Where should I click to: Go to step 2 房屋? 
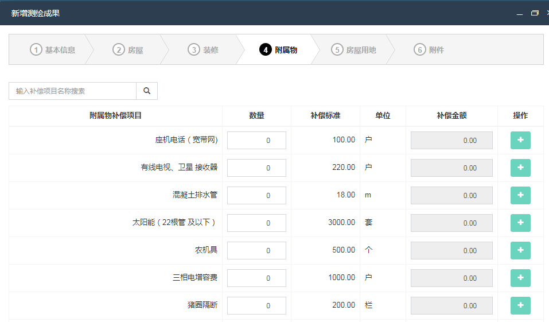[128, 50]
